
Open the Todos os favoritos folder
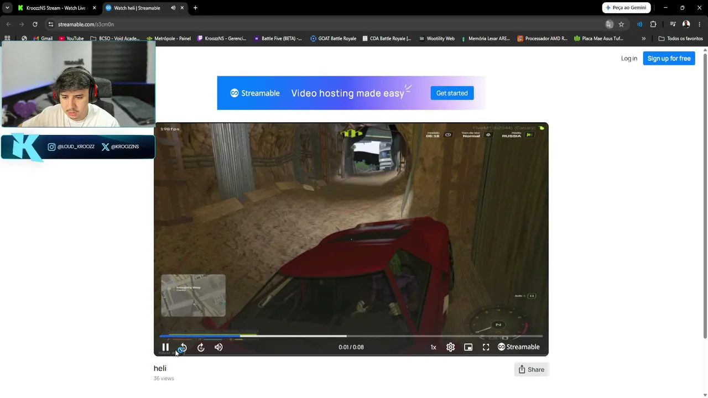pos(680,39)
